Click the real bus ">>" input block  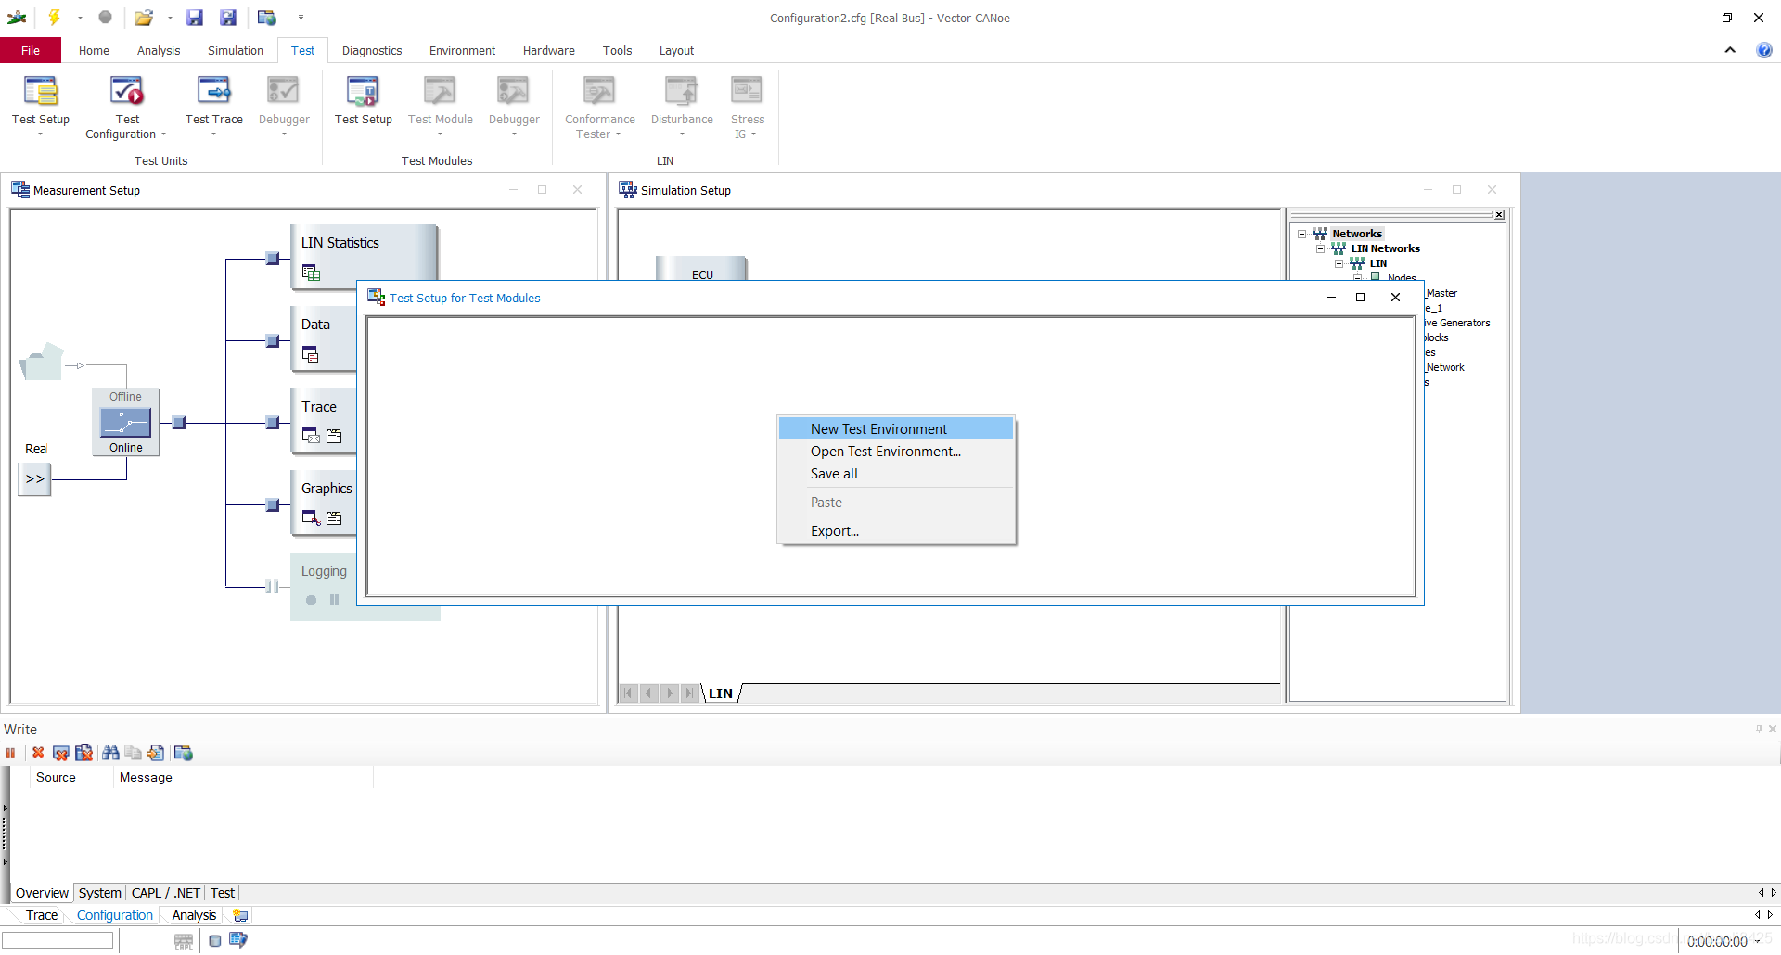34,479
